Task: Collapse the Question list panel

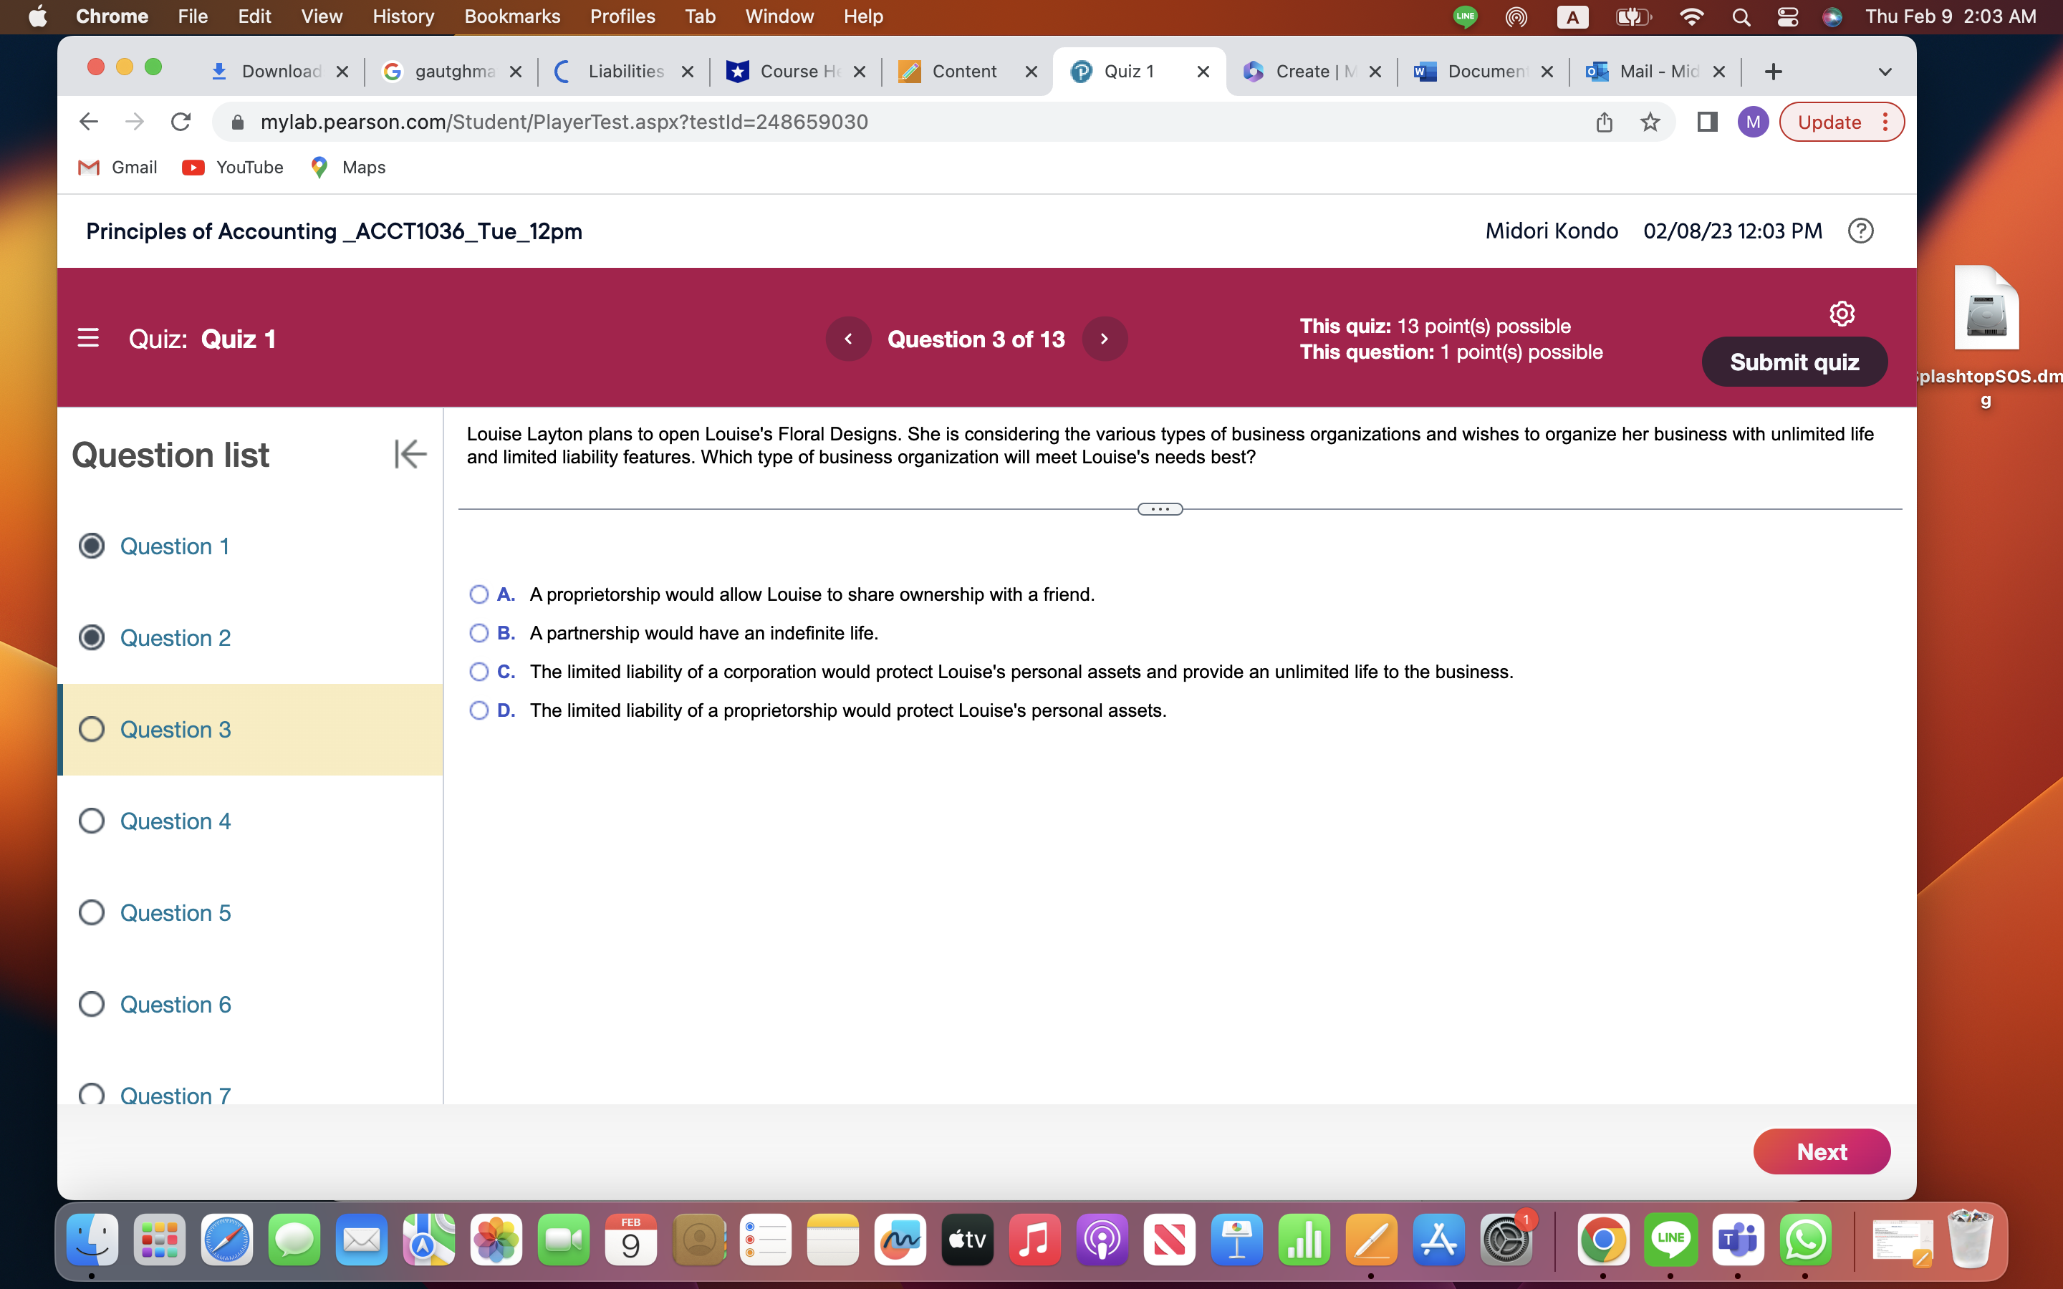Action: (410, 455)
